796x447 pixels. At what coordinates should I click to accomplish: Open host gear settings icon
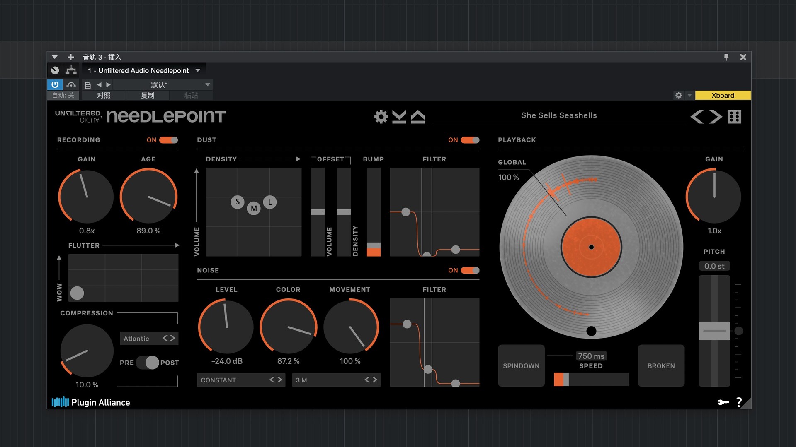(678, 95)
